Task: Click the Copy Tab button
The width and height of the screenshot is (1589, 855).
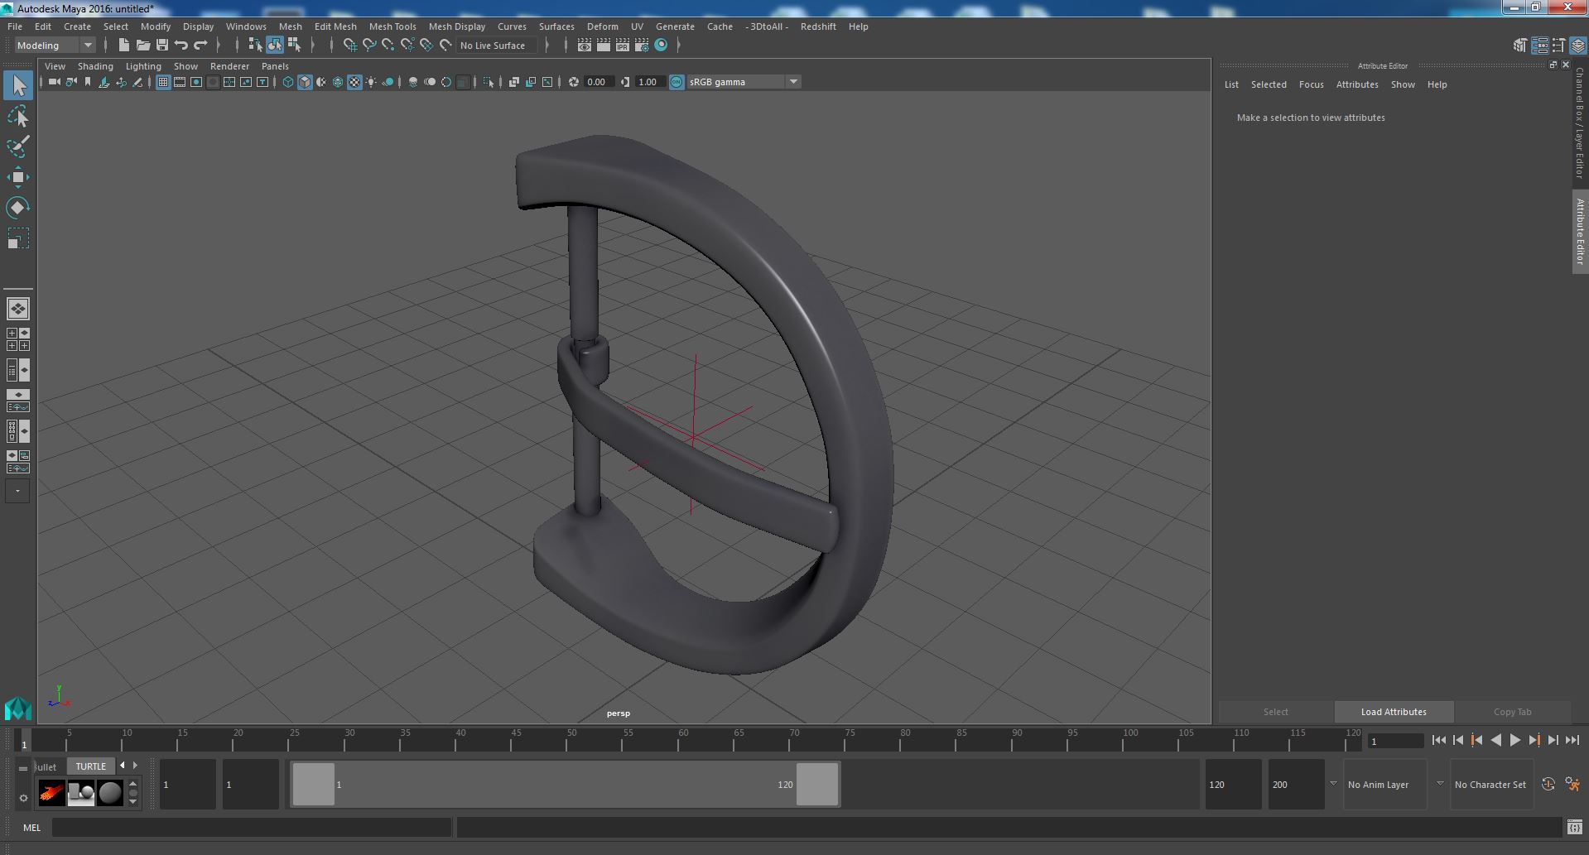Action: click(x=1512, y=712)
